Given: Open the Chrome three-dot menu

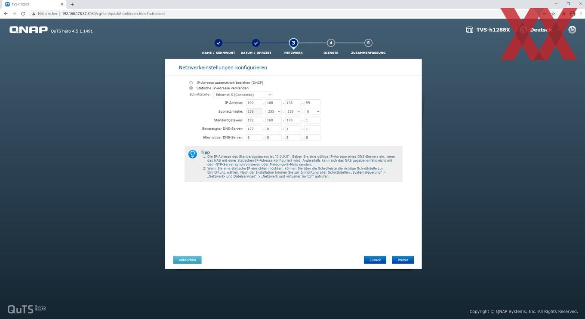Looking at the screenshot, I should 581,13.
